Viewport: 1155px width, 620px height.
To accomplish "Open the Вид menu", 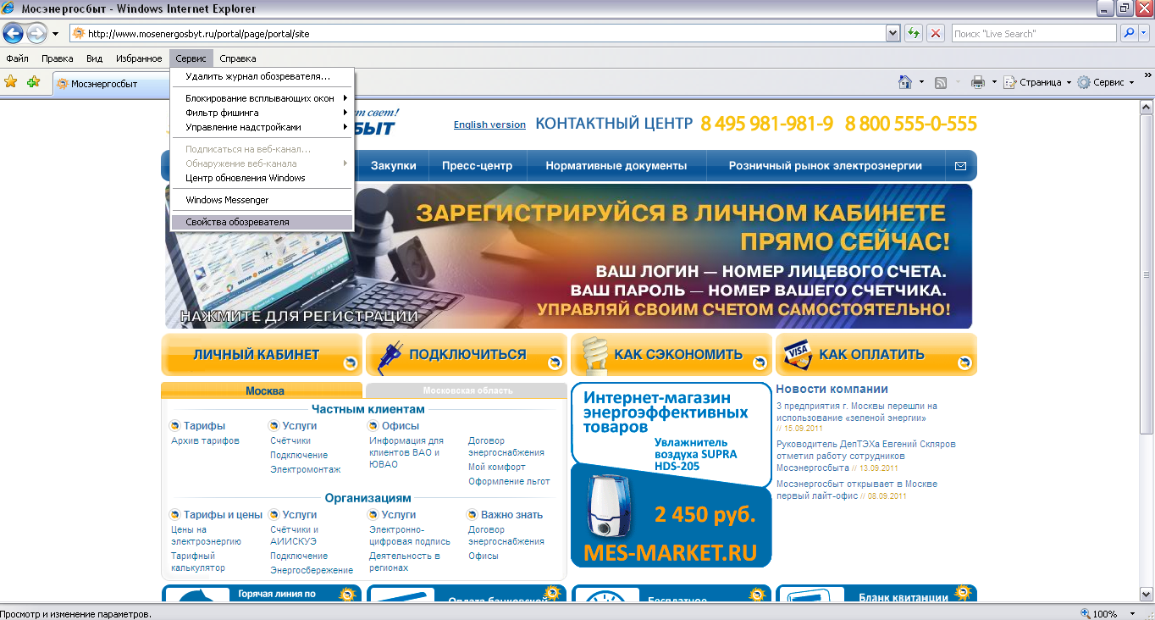I will coord(94,58).
